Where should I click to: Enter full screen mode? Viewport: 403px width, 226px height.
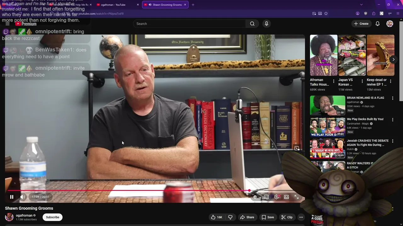pyautogui.click(x=297, y=197)
